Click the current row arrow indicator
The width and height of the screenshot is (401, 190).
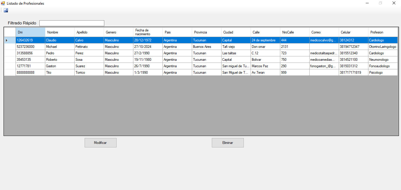[x=7, y=40]
